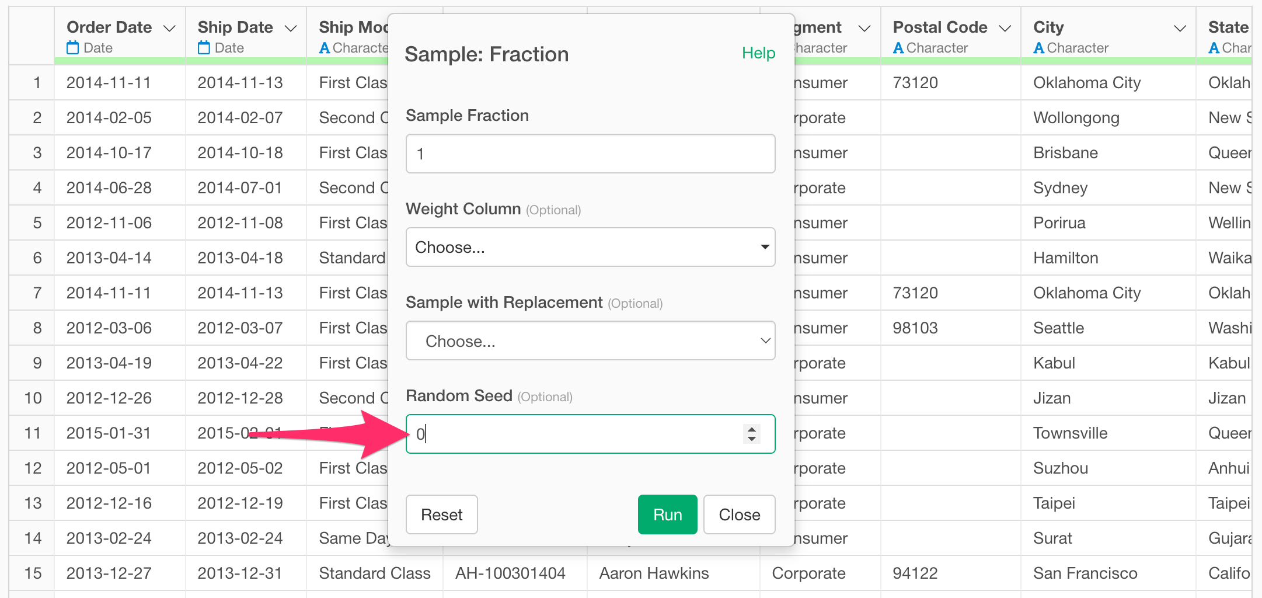The image size is (1262, 598).
Task: Open the Help link in dialog
Action: (x=758, y=53)
